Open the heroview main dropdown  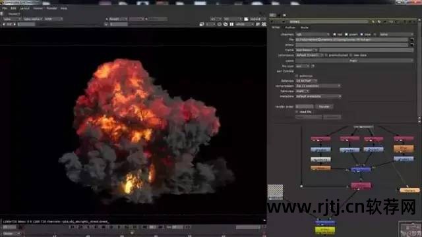pyautogui.click(x=303, y=92)
